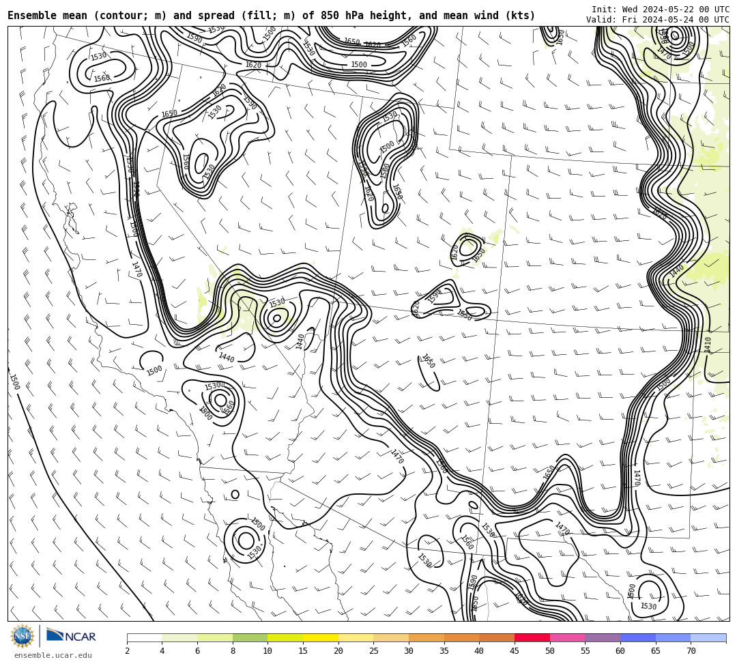Click the NCAR logo
This screenshot has width=737, height=664.
[x=71, y=636]
